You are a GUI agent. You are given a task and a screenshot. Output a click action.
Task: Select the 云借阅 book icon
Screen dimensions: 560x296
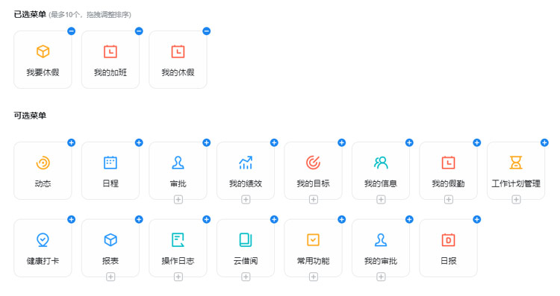point(246,240)
